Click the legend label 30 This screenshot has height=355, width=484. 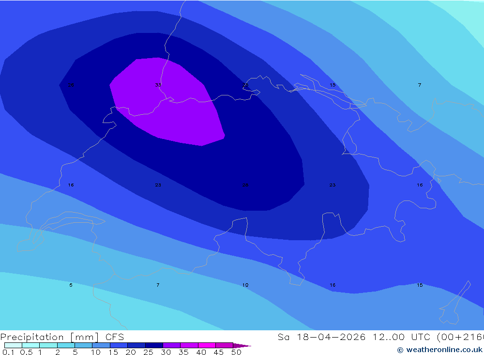coord(166,352)
